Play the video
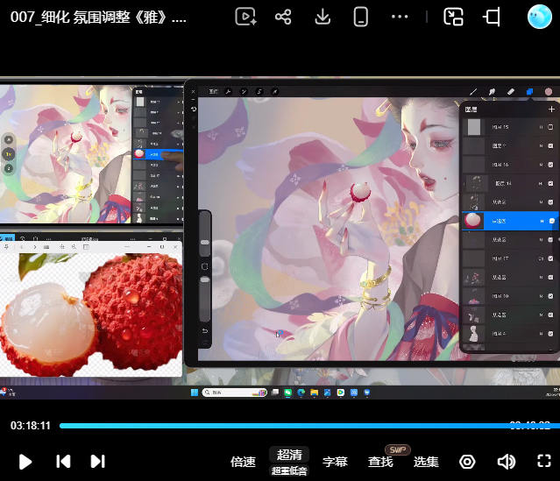 (x=25, y=462)
